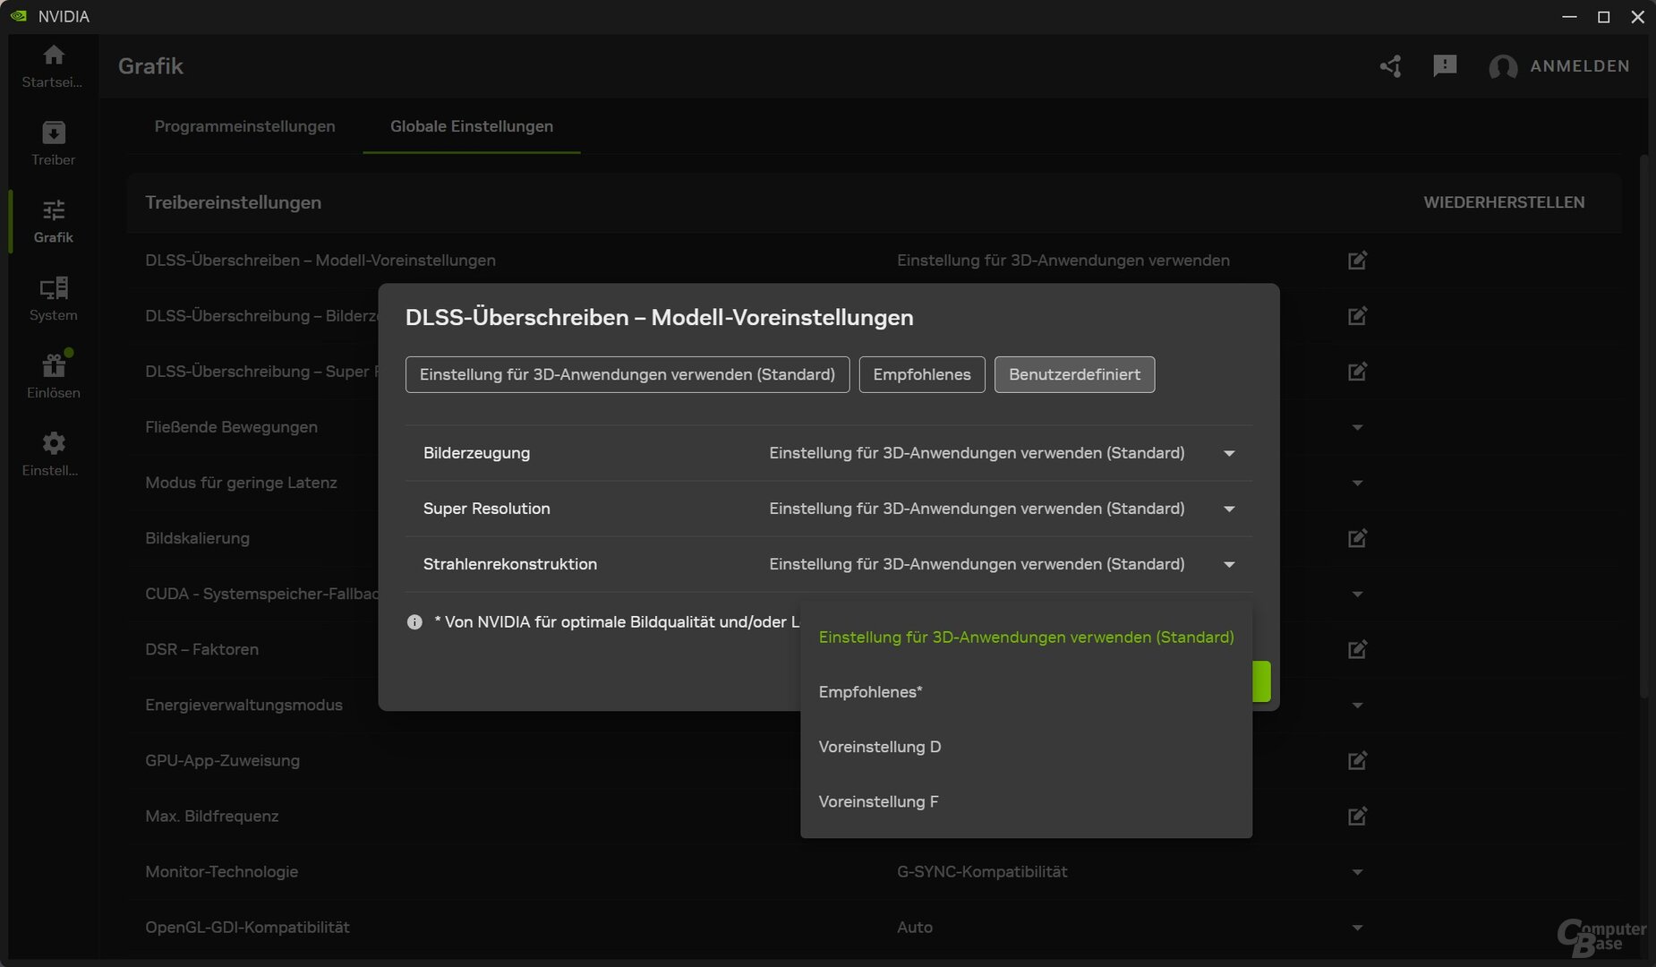Switch to the Globale Einstellungen tab
This screenshot has width=1656, height=967.
472,126
